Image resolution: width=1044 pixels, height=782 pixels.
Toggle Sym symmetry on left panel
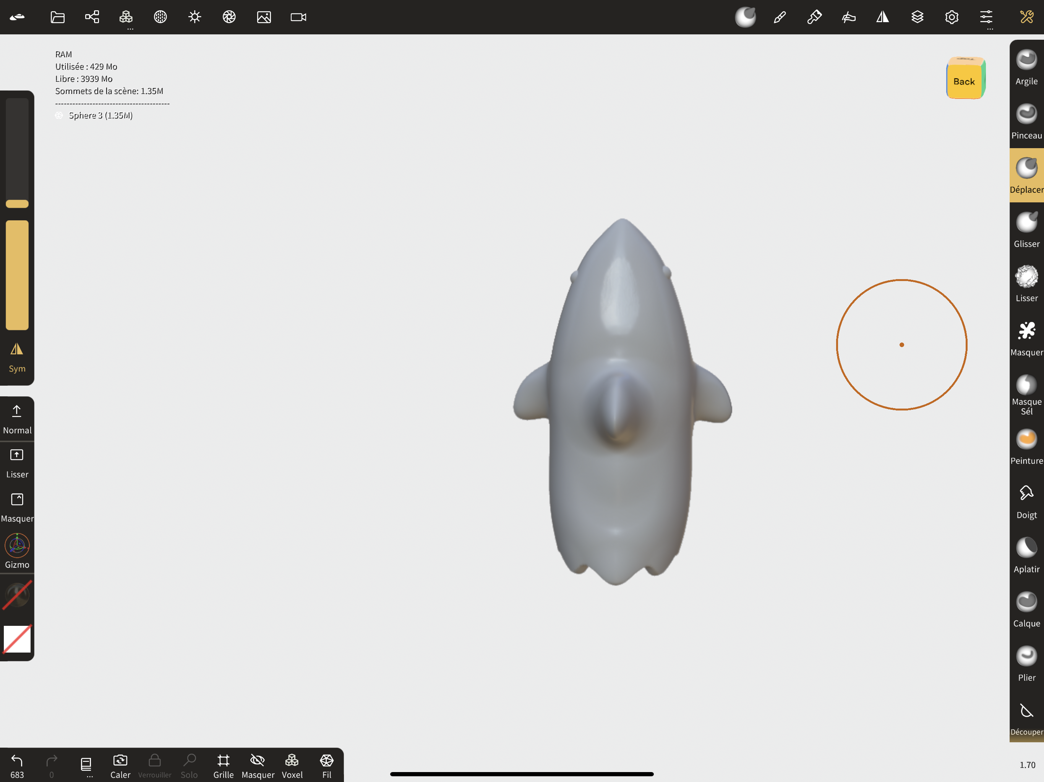[x=17, y=358]
